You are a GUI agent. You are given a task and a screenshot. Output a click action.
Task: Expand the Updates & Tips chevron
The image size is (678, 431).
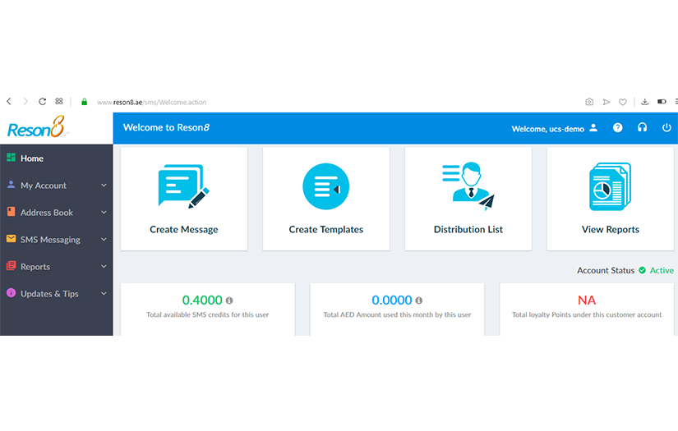pyautogui.click(x=104, y=294)
